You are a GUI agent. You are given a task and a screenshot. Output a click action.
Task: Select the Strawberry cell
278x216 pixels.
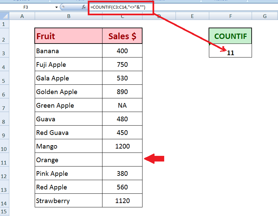[x=68, y=201]
